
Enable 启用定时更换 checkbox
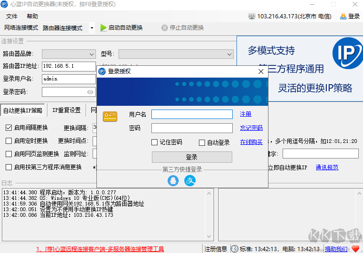coord(8,141)
